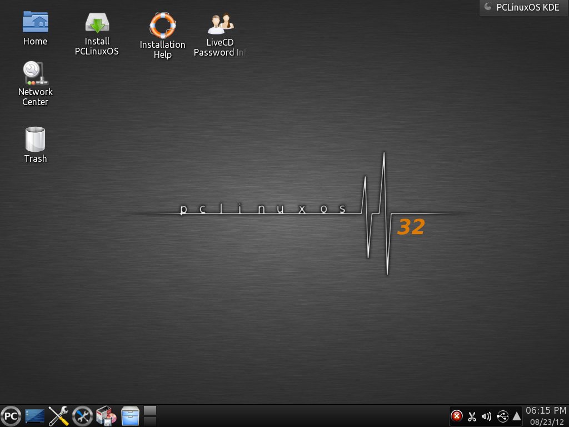Image resolution: width=569 pixels, height=427 pixels.
Task: Click the red X tray notification icon
Action: pyautogui.click(x=457, y=416)
